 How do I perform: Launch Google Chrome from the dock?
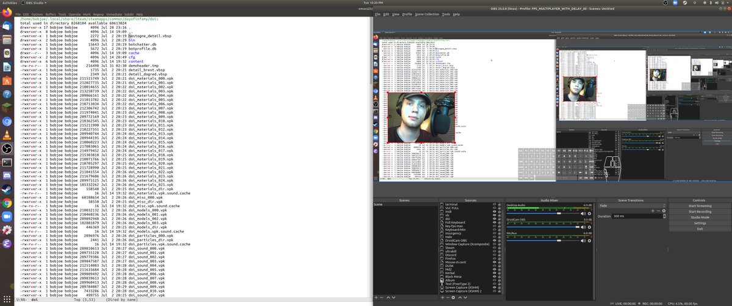pyautogui.click(x=7, y=203)
